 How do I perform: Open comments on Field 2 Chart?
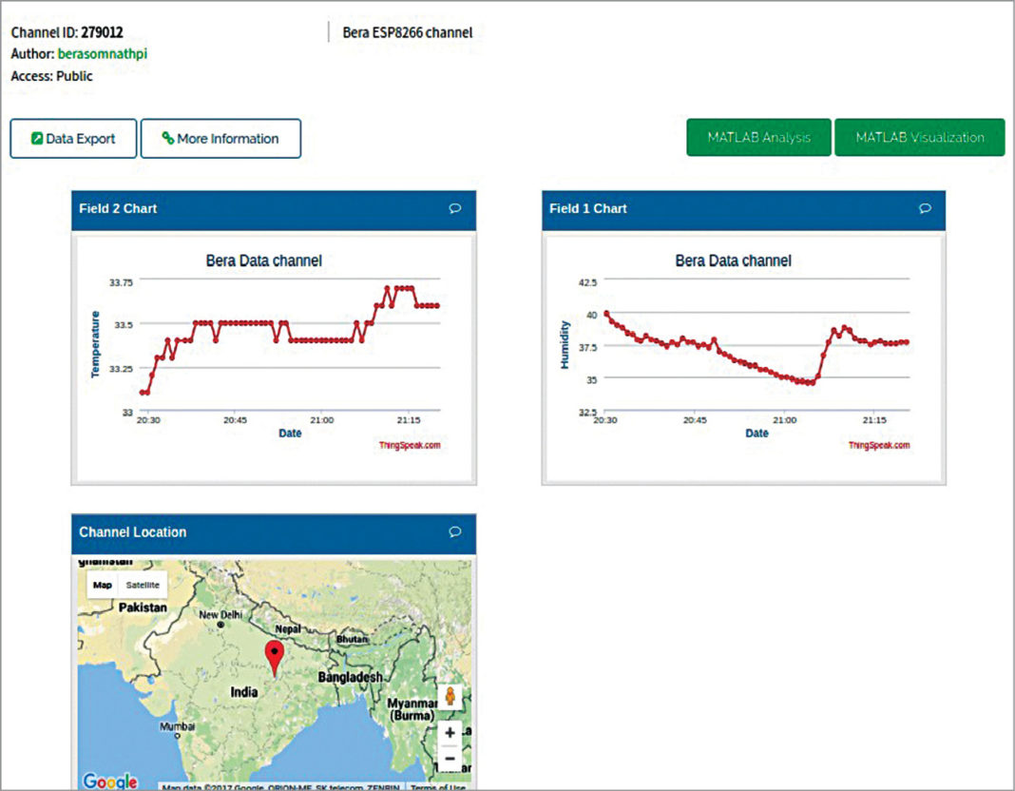[454, 208]
